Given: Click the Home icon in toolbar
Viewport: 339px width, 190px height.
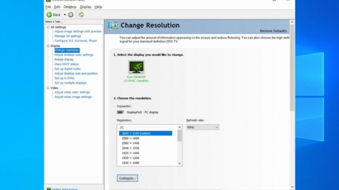Looking at the screenshot, I should 81,15.
